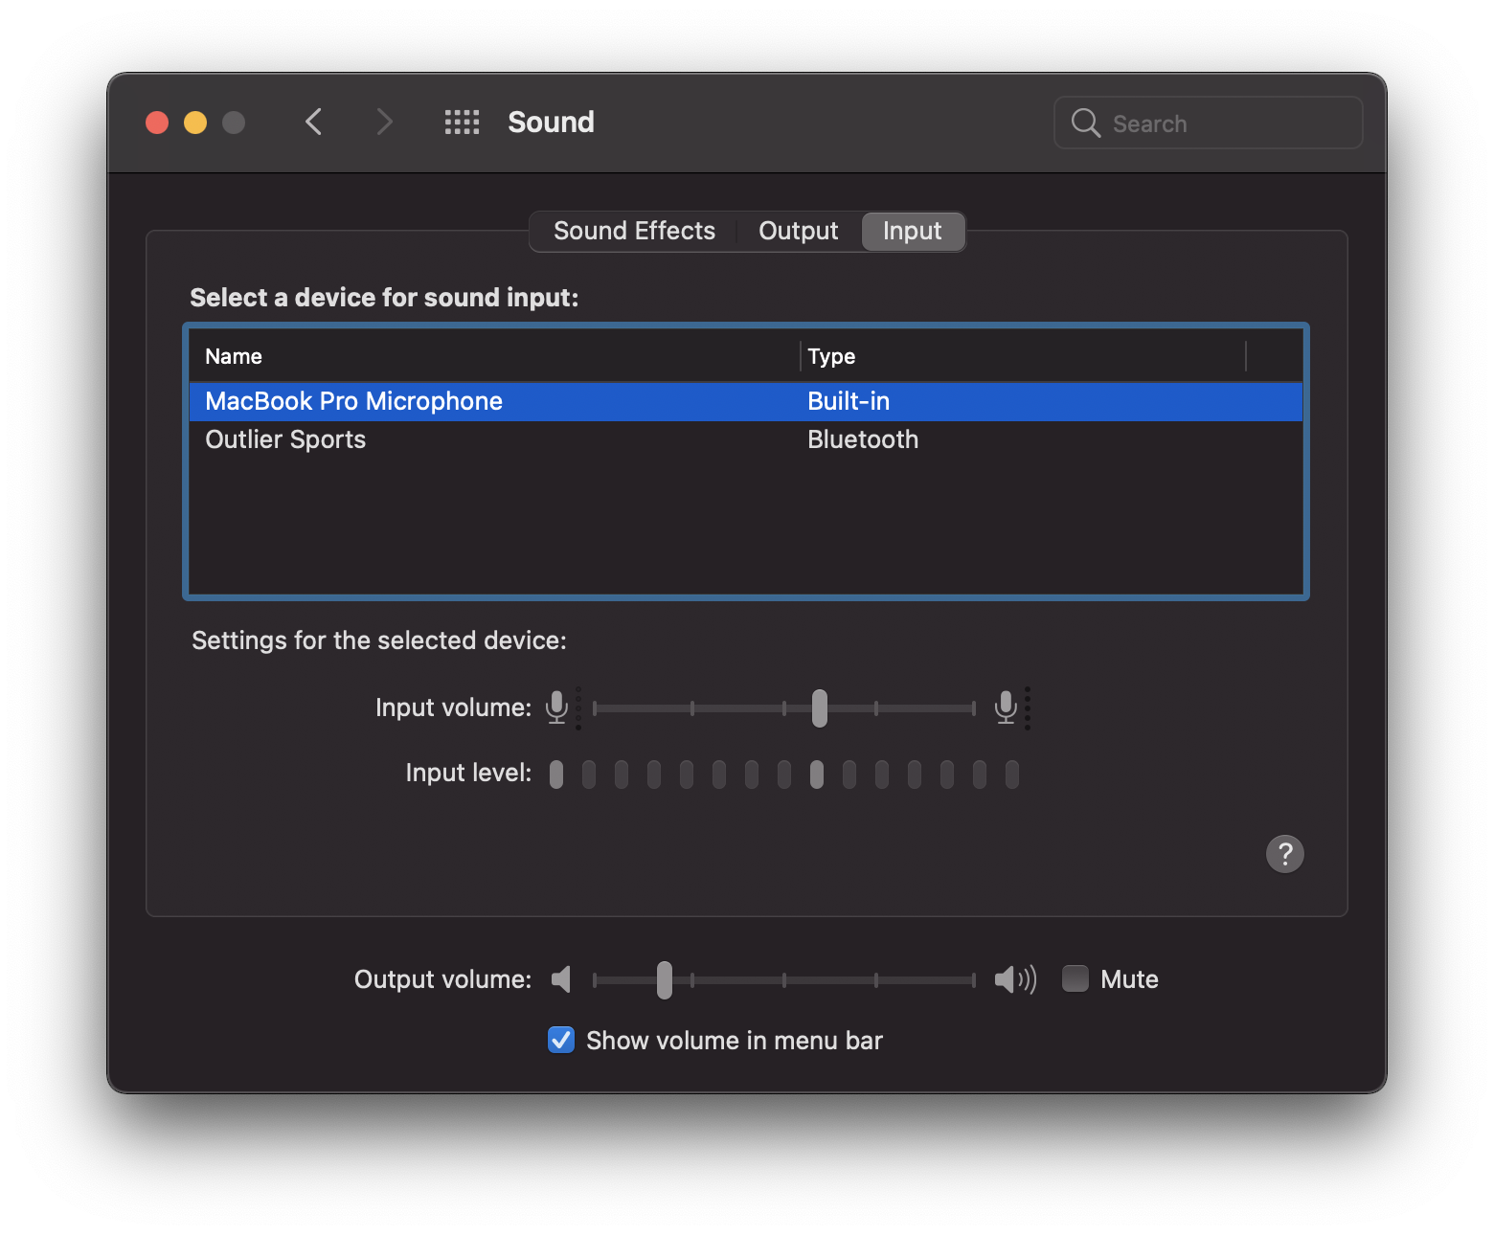This screenshot has width=1494, height=1235.
Task: Click the low input volume microphone icon
Action: 556,707
